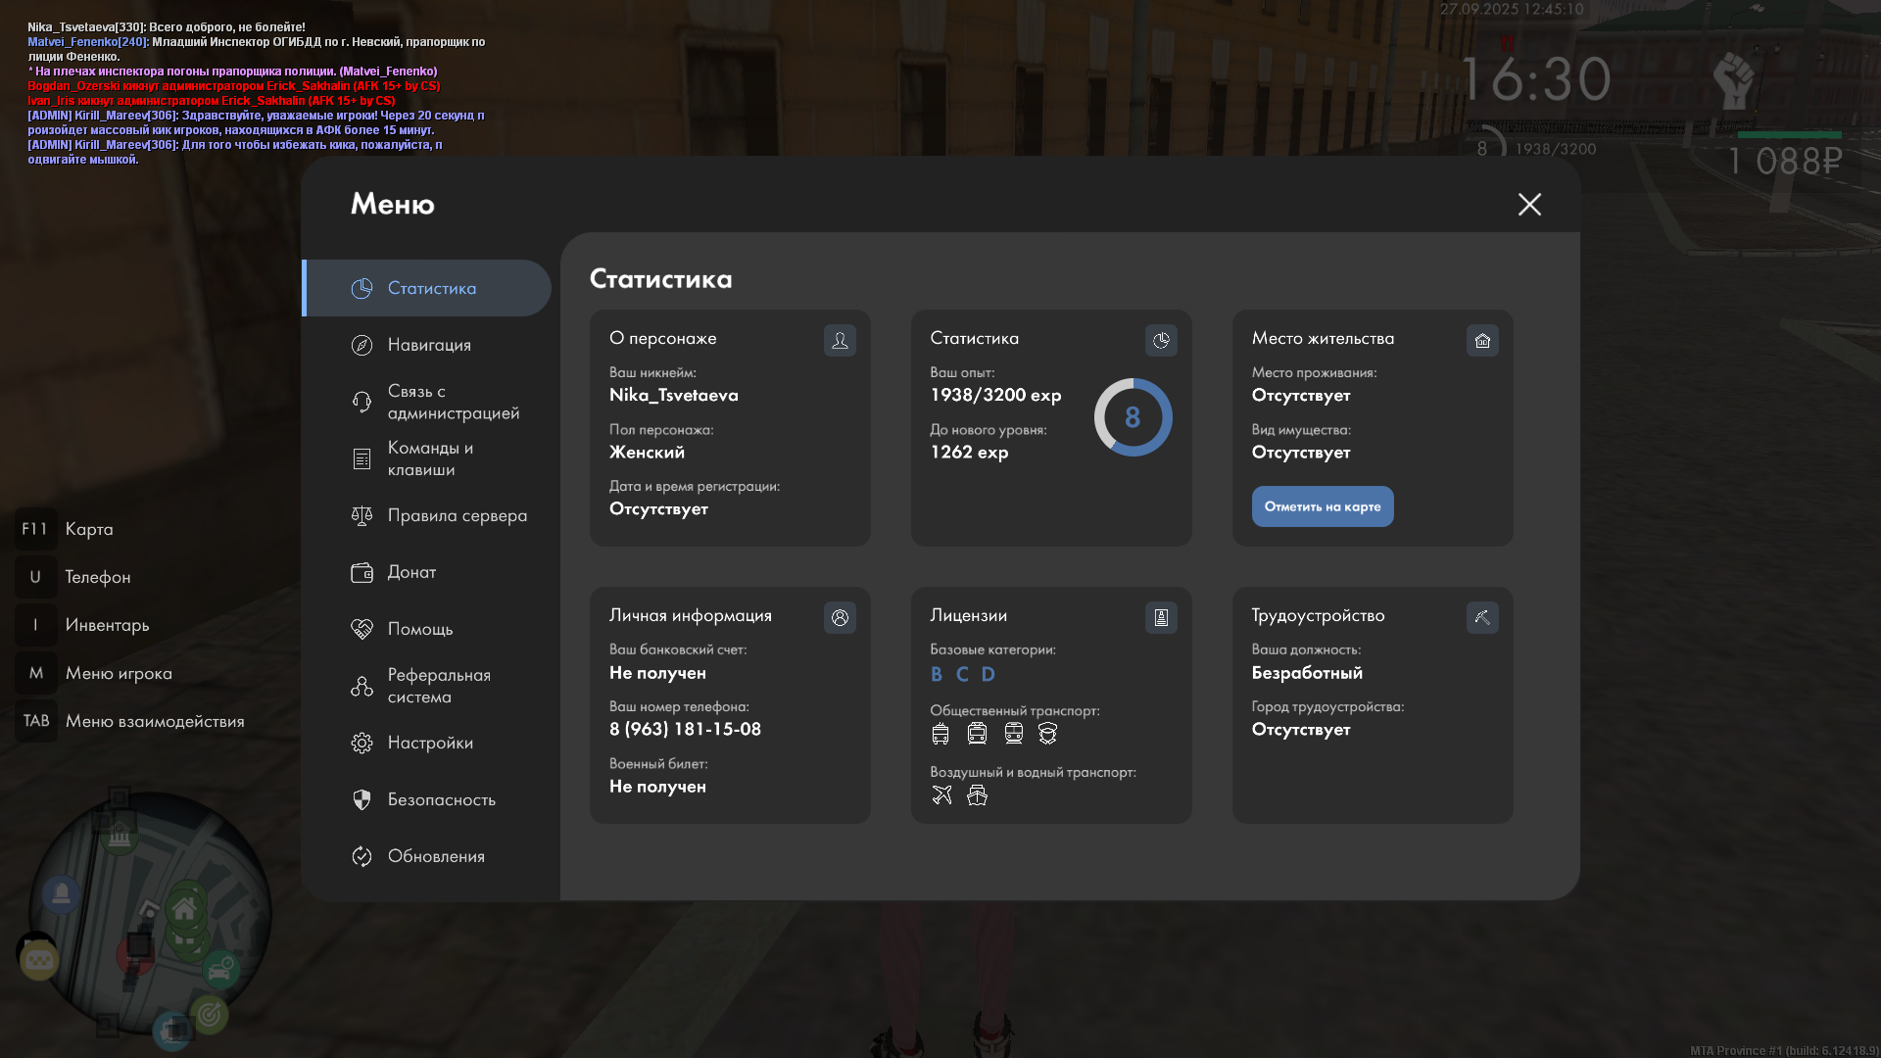Open the Реферальная система section
1881x1058 pixels.
coord(438,686)
